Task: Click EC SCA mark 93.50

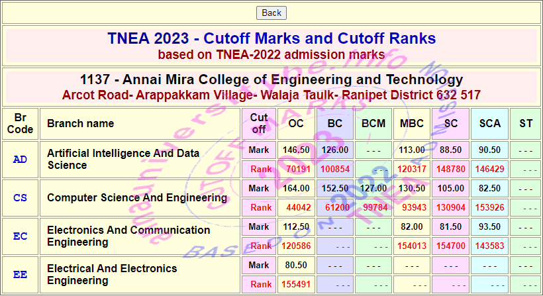Action: click(489, 226)
